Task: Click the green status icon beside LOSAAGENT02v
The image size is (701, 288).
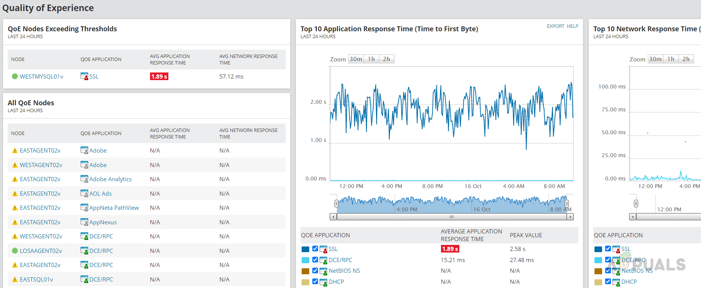Action: [15, 251]
